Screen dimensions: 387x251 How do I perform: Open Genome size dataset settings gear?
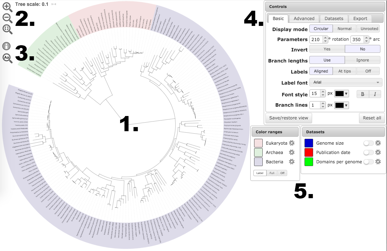point(378,143)
